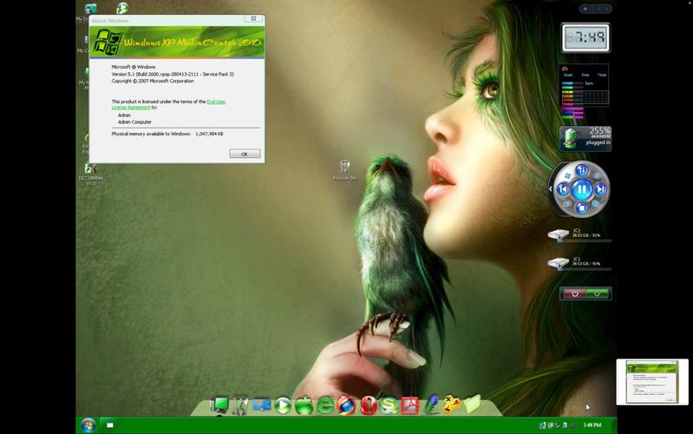Click the speaker volume icon on media gadget
The width and height of the screenshot is (693, 434).
[x=597, y=175]
